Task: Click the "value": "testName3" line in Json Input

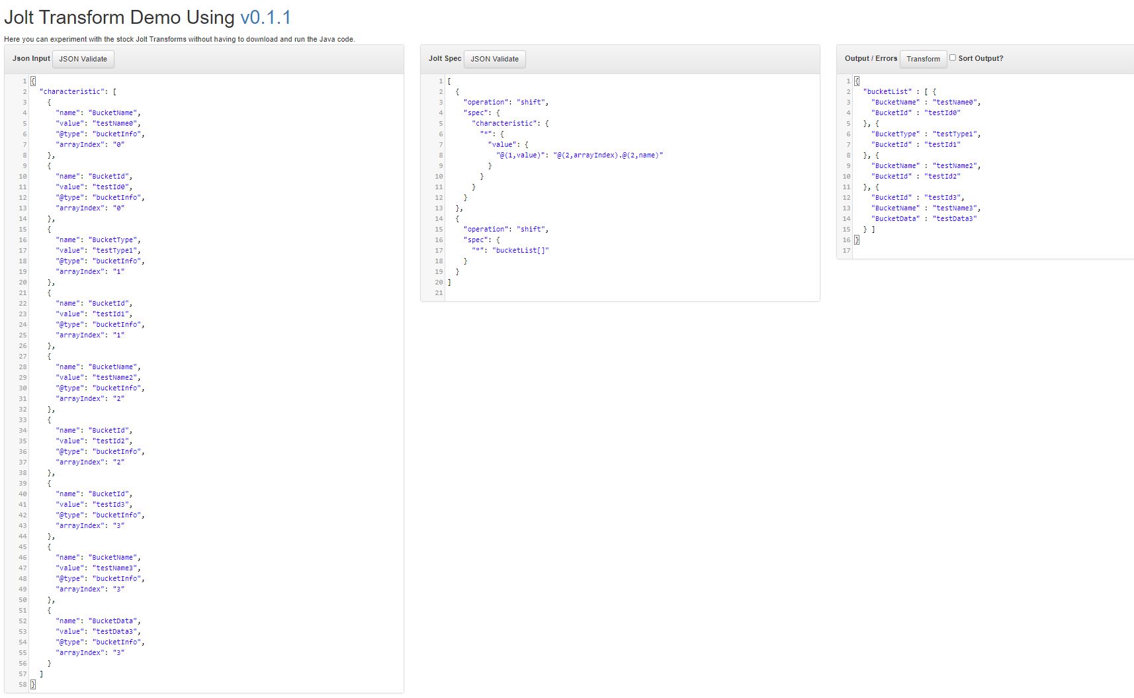Action: tap(99, 568)
